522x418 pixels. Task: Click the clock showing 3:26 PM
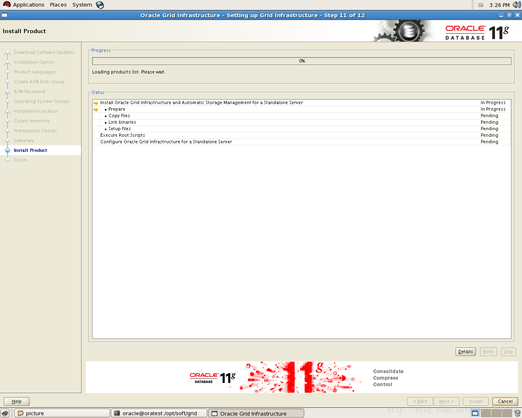500,5
